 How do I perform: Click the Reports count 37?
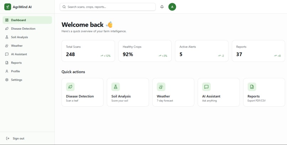(x=239, y=54)
